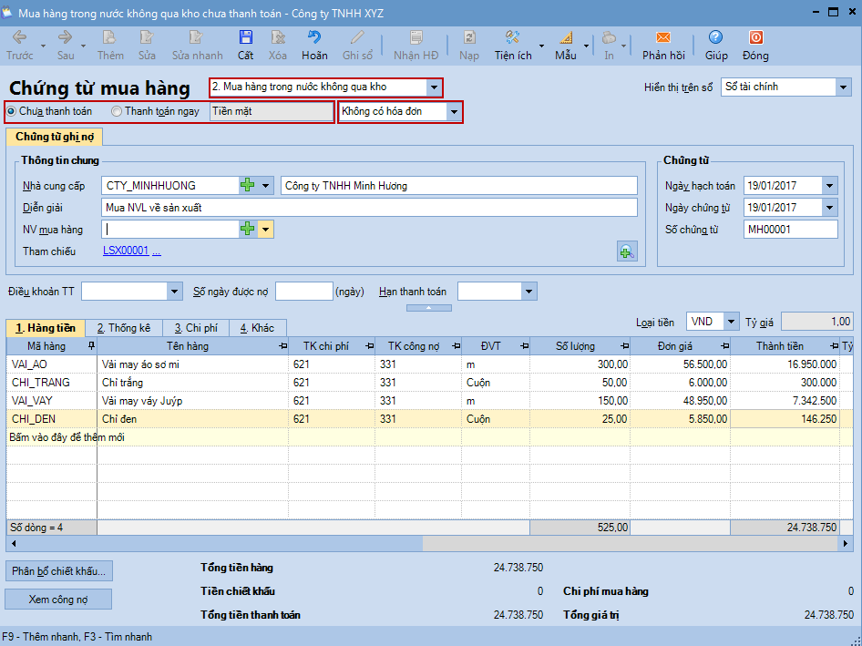Open the Loại tiền VND currency dropdown
This screenshot has height=646, width=862.
[731, 322]
